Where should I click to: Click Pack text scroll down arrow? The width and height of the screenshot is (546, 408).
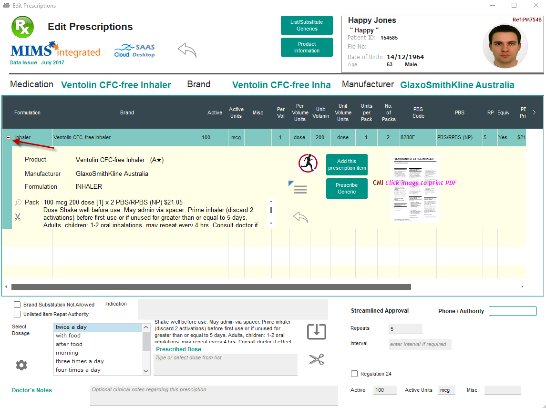point(271,224)
